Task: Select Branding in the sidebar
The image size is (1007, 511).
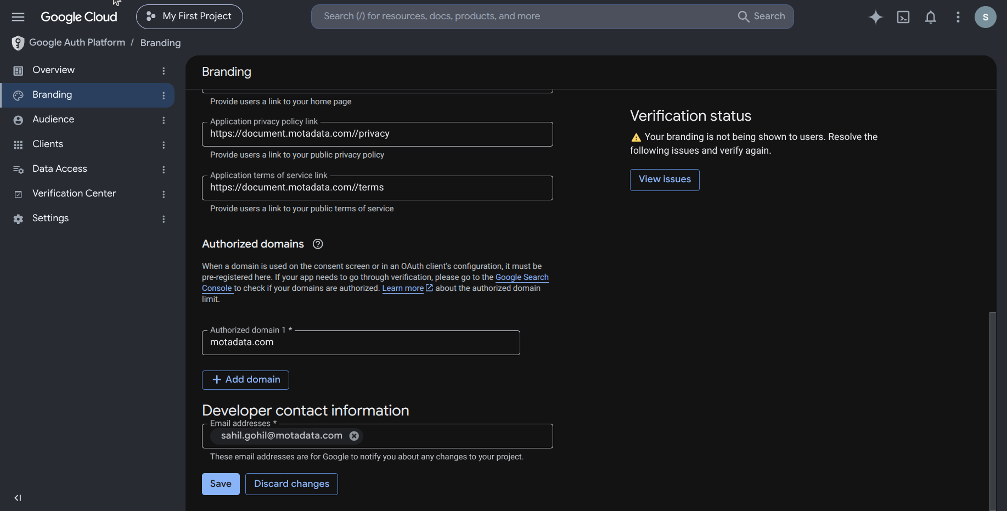Action: (87, 95)
